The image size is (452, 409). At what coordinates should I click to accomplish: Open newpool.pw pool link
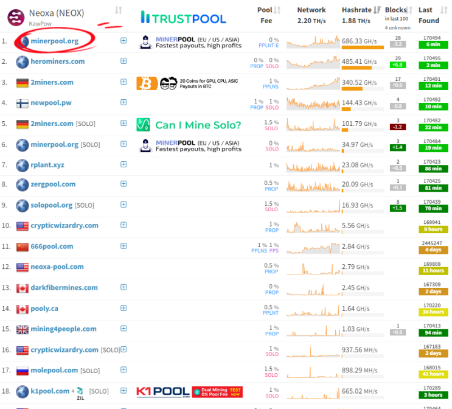tap(51, 103)
